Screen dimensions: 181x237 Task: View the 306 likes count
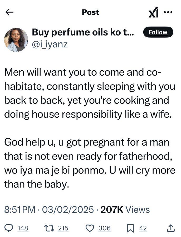click(105, 228)
